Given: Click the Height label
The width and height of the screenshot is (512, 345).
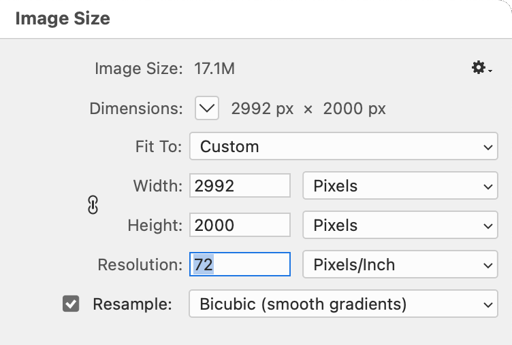Looking at the screenshot, I should point(156,225).
